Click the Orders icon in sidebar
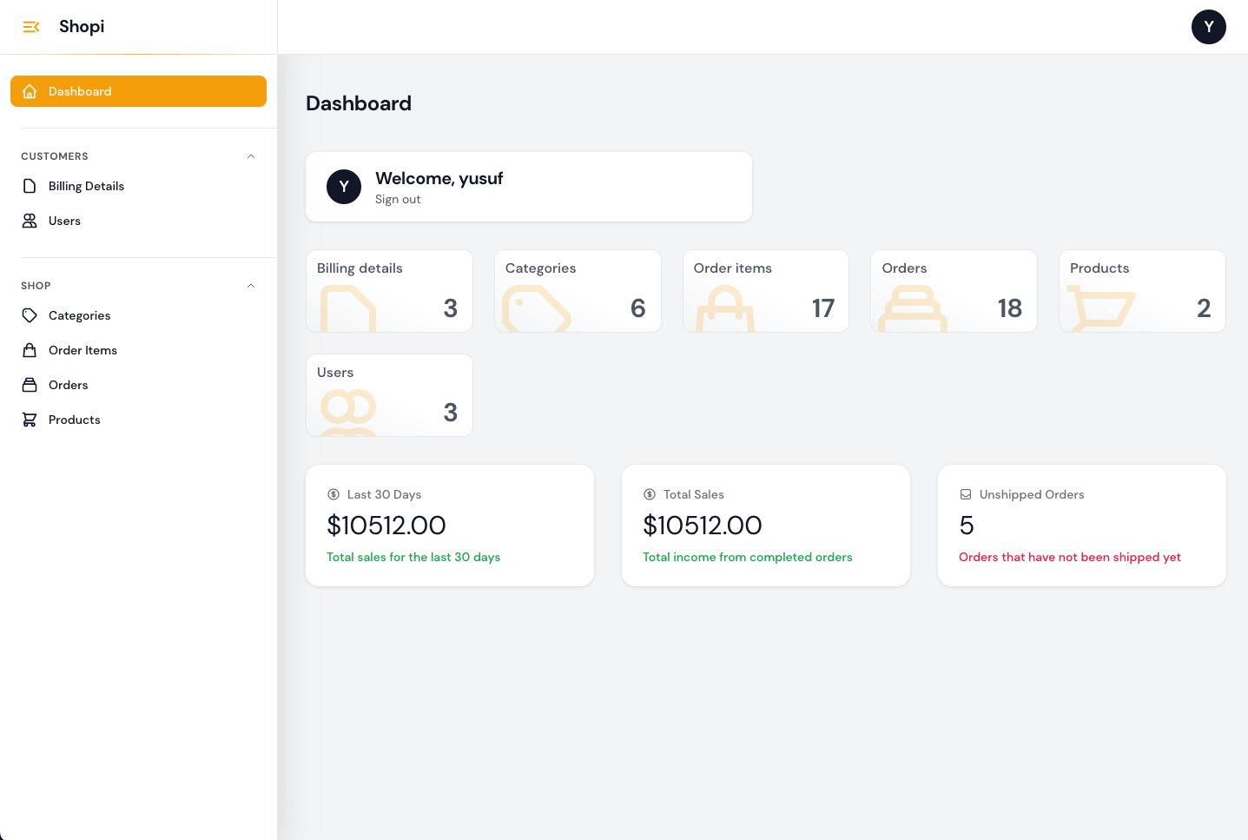 tap(30, 385)
